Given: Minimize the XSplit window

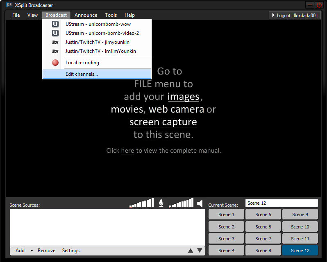Looking at the screenshot, I should pyautogui.click(x=310, y=5).
